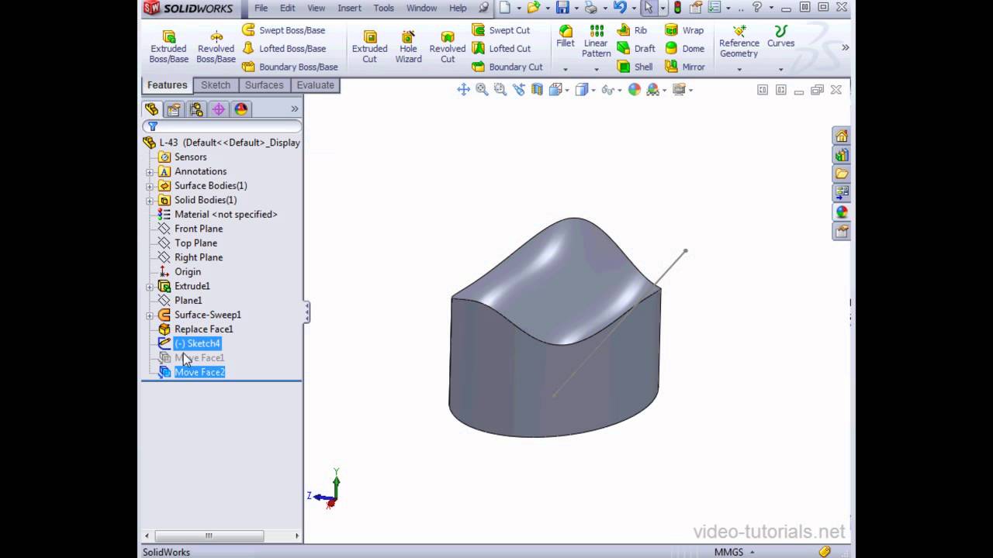Expand Solid Bodies(1) node
Image resolution: width=993 pixels, height=558 pixels.
(x=150, y=201)
